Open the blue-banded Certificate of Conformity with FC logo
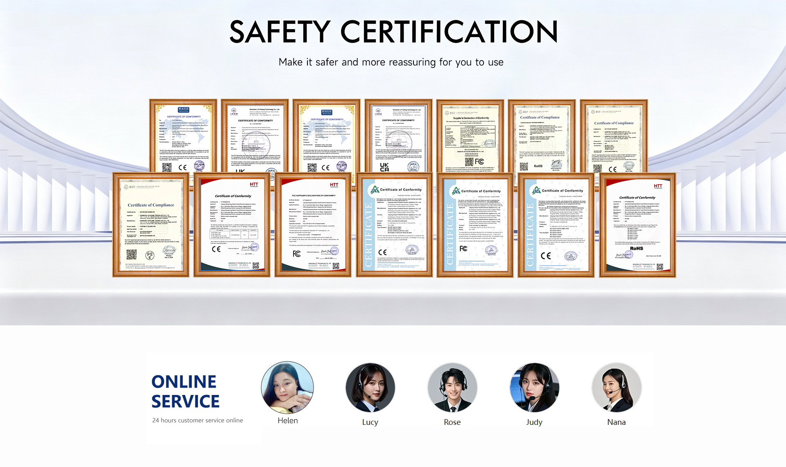The image size is (786, 467). pos(475,225)
